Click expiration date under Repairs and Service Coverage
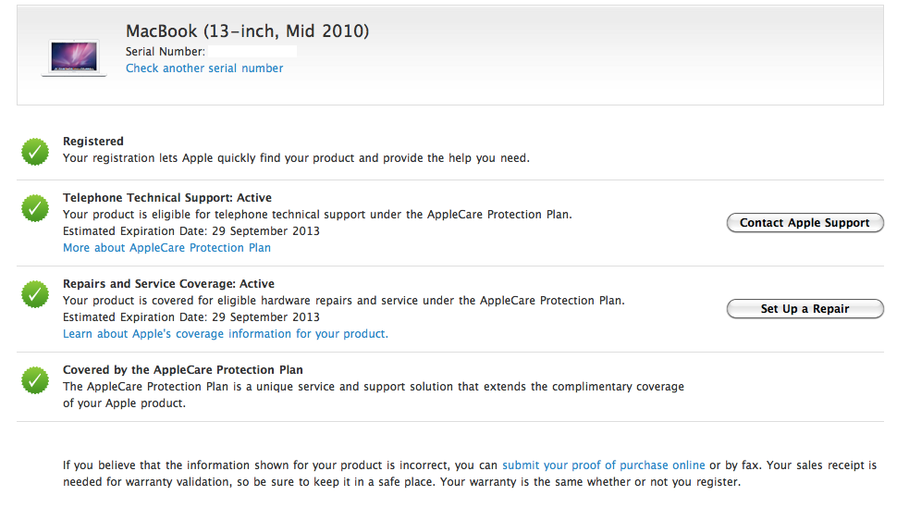Viewport: 897px width, 508px height. tap(190, 317)
